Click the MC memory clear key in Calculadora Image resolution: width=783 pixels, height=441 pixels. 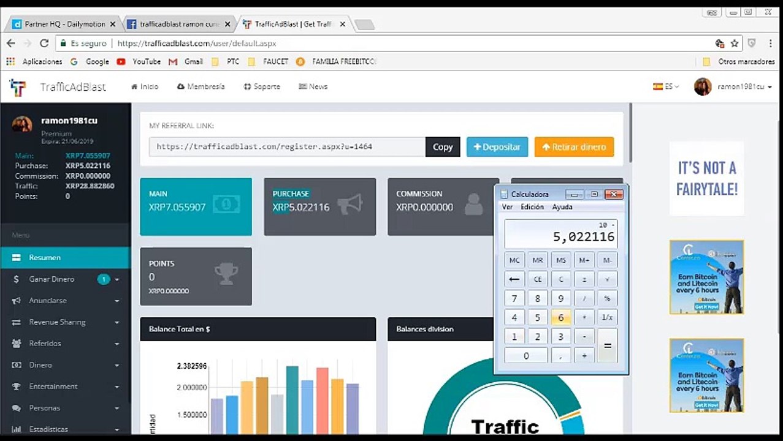tap(514, 260)
